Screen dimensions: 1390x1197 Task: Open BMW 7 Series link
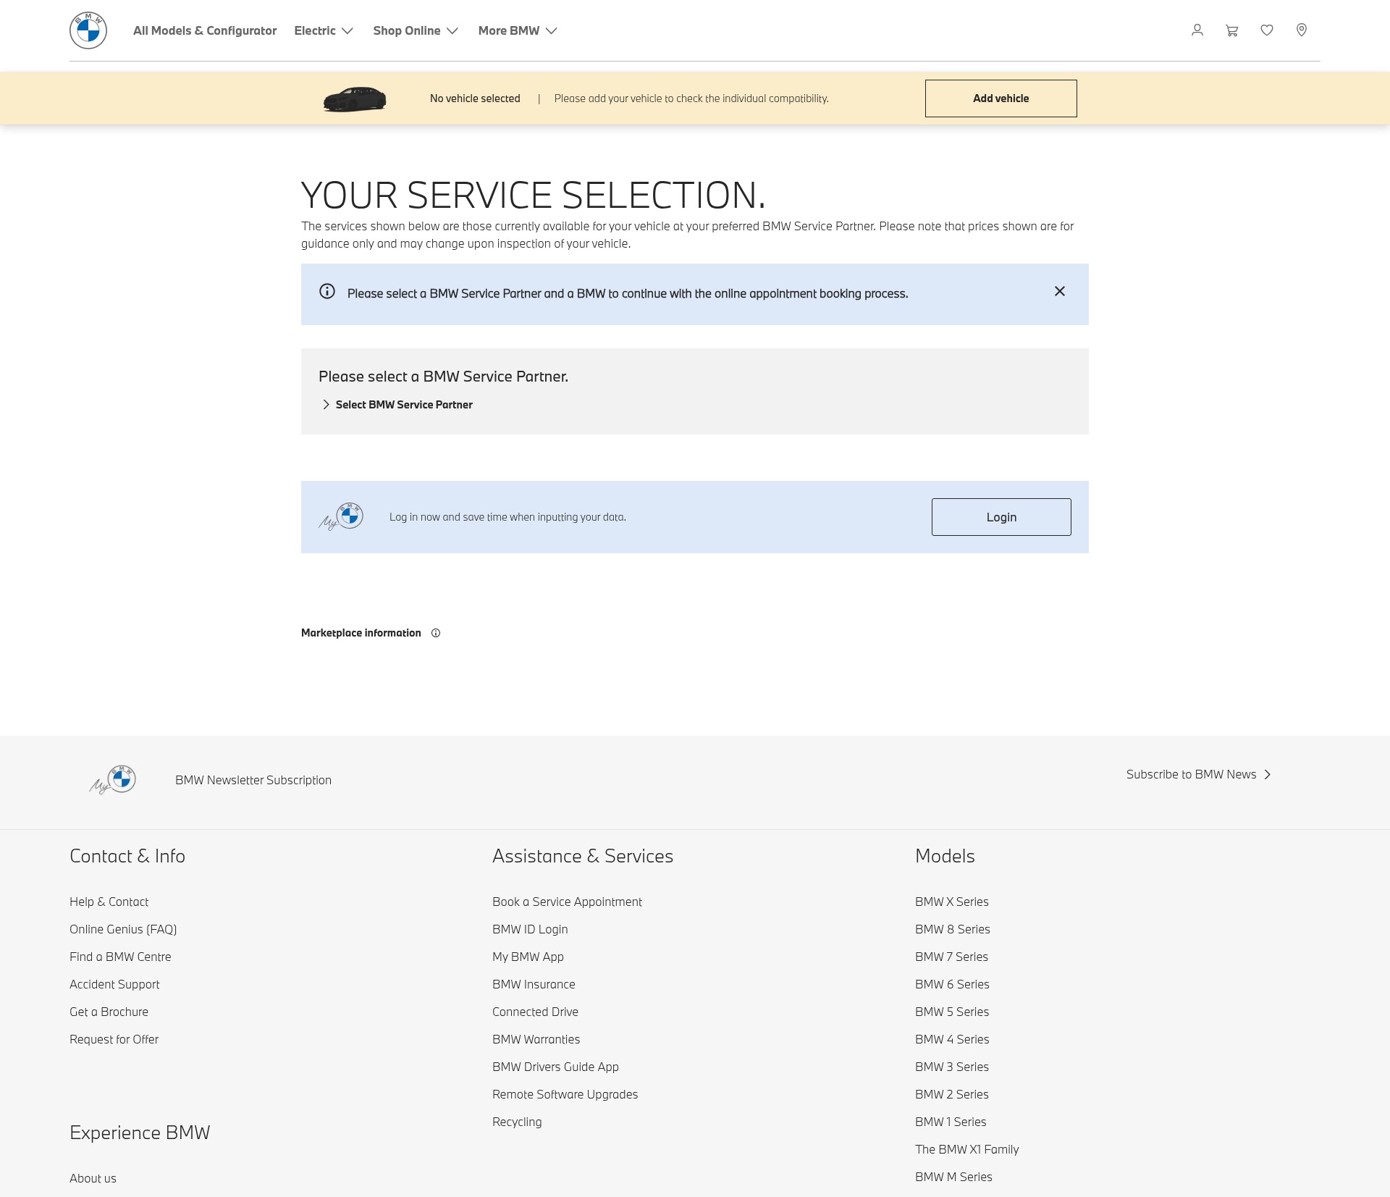click(951, 957)
